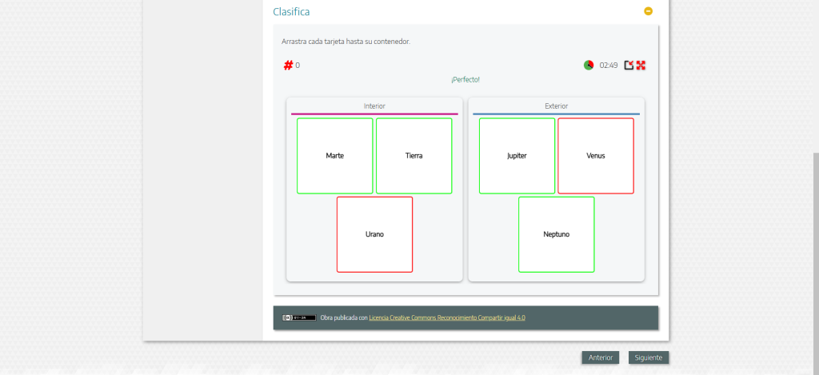
Task: Click the Exterior container header
Action: [557, 106]
